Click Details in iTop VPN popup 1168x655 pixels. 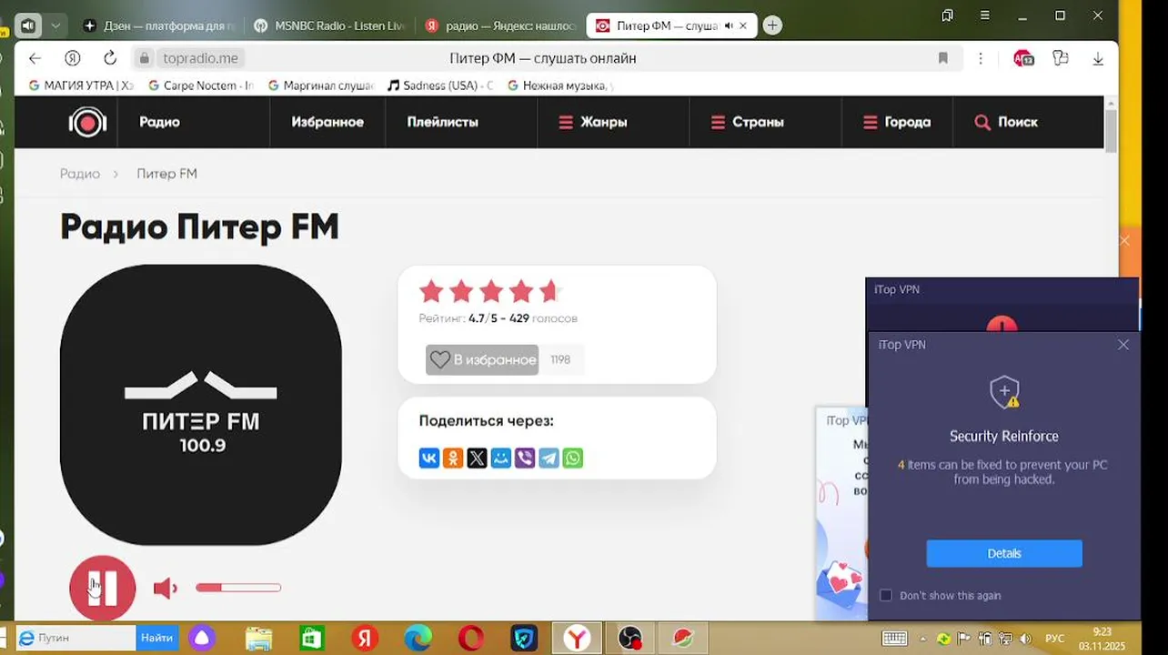point(1004,553)
